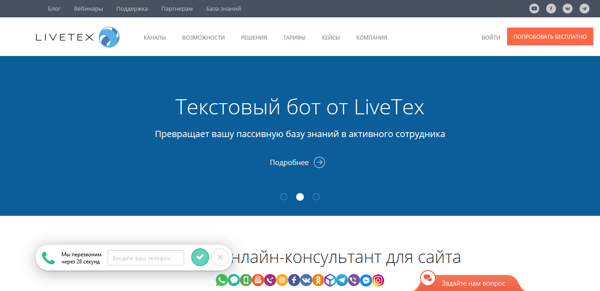Dismiss the callback widget with X
Image resolution: width=600 pixels, height=291 pixels.
tap(220, 257)
